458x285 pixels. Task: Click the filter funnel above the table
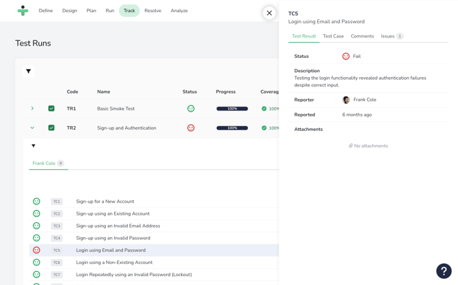click(29, 71)
